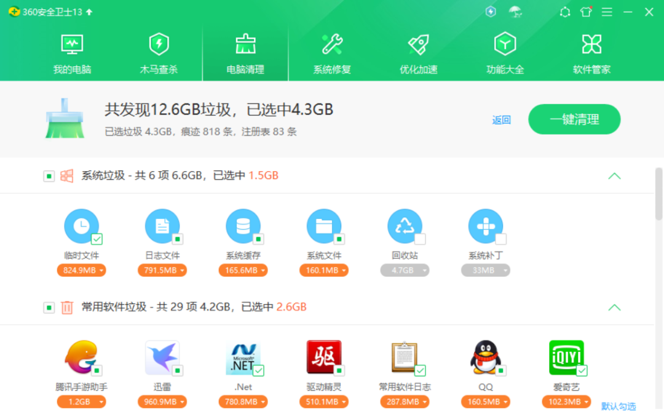Click the Windows icon beside 系统垃圾

[67, 176]
